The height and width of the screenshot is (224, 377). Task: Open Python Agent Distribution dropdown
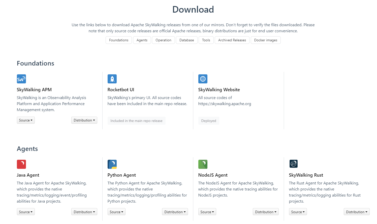(x=175, y=212)
